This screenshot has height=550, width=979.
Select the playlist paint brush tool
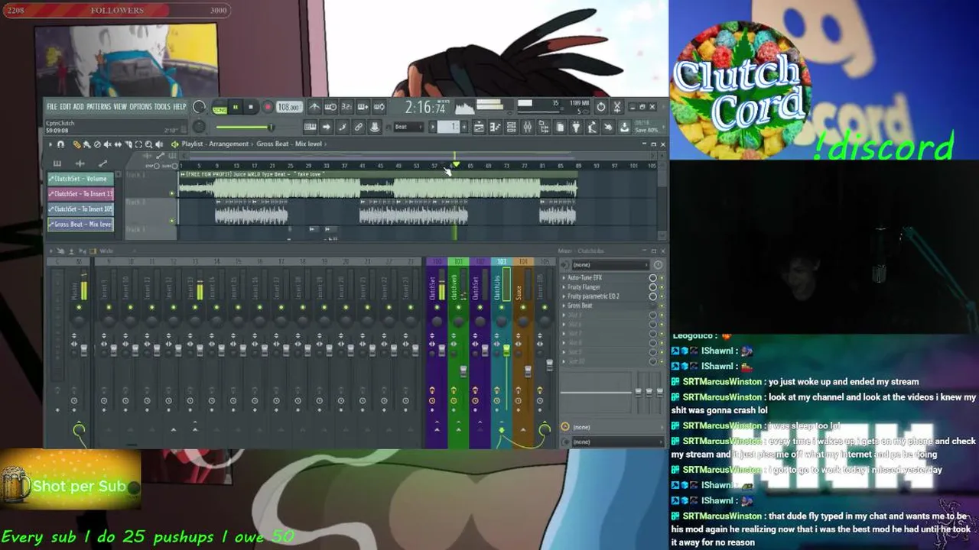[x=87, y=144]
